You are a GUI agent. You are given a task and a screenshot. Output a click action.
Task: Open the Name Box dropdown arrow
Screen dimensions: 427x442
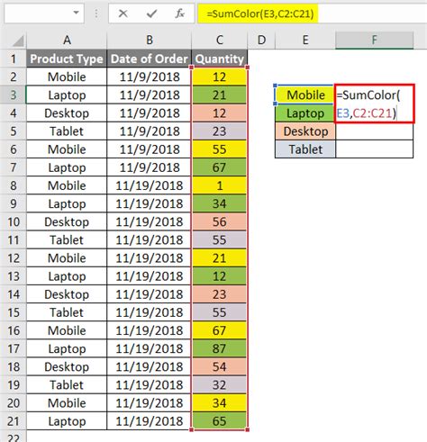click(x=77, y=13)
